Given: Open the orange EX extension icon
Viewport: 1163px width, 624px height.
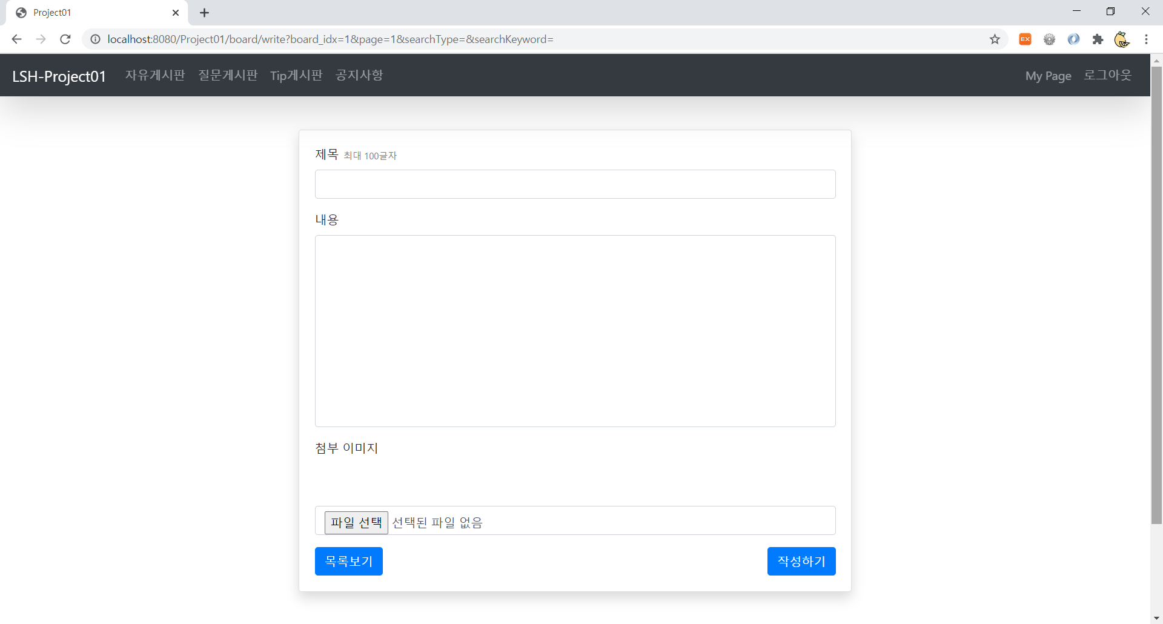Looking at the screenshot, I should point(1025,39).
